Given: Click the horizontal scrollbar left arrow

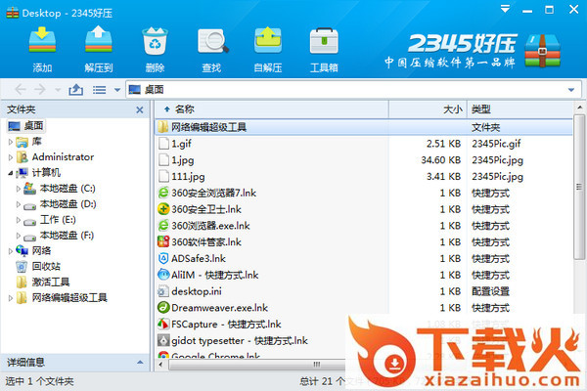Looking at the screenshot, I should 161,365.
